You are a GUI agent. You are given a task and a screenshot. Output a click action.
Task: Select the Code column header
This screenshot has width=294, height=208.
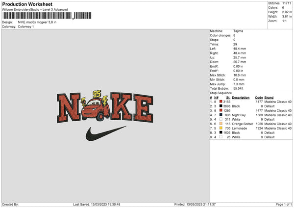(x=259, y=98)
